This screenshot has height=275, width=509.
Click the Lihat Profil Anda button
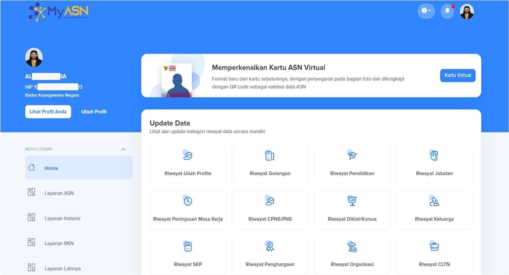pos(48,112)
